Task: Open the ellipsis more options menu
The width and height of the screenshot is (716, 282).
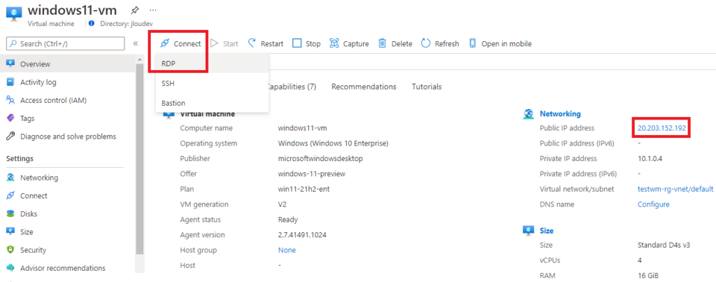Action: [x=153, y=10]
